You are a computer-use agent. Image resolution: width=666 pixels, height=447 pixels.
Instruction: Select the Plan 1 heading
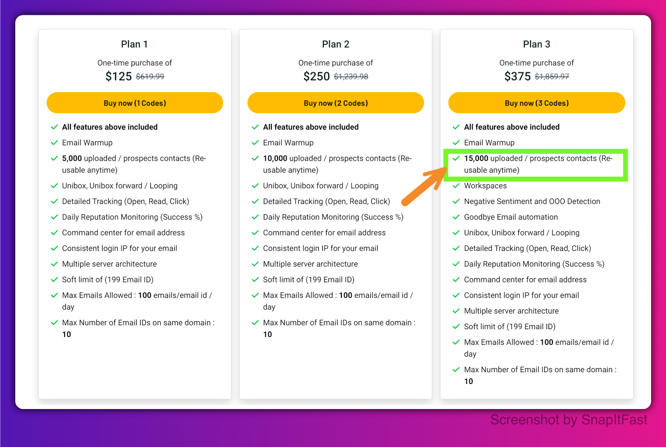[x=134, y=44]
